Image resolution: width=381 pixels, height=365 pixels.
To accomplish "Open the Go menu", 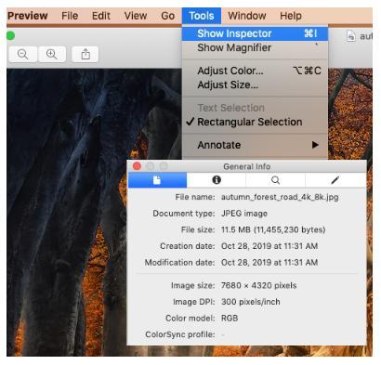I will pyautogui.click(x=167, y=16).
